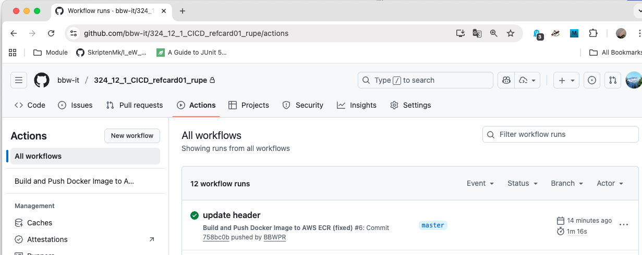Bookmark this page with star icon

point(511,33)
